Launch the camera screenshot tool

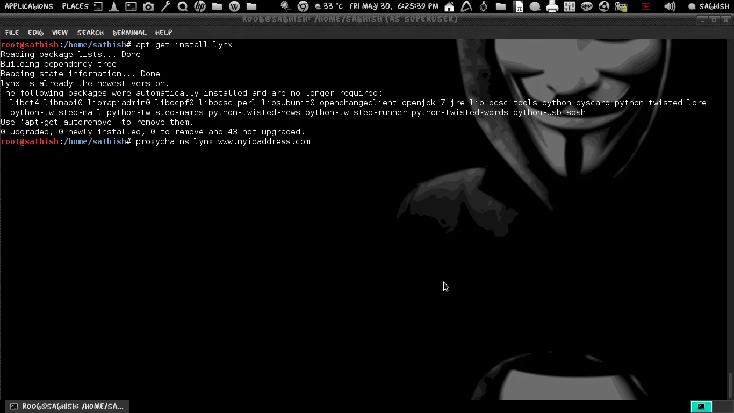pos(148,6)
